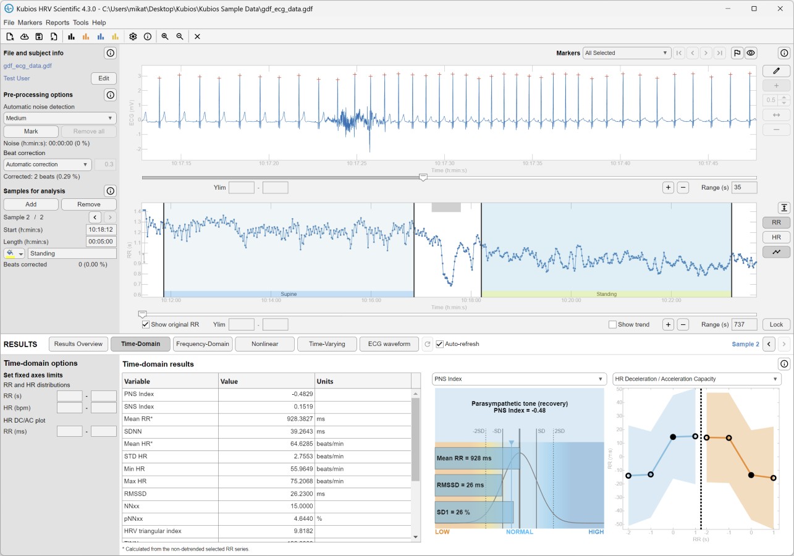The image size is (794, 556).
Task: Expand the Markers All Selected dropdown
Action: 627,53
